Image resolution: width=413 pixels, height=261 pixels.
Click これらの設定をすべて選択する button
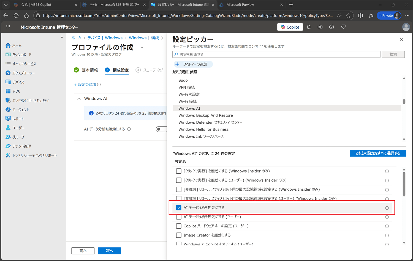378,153
